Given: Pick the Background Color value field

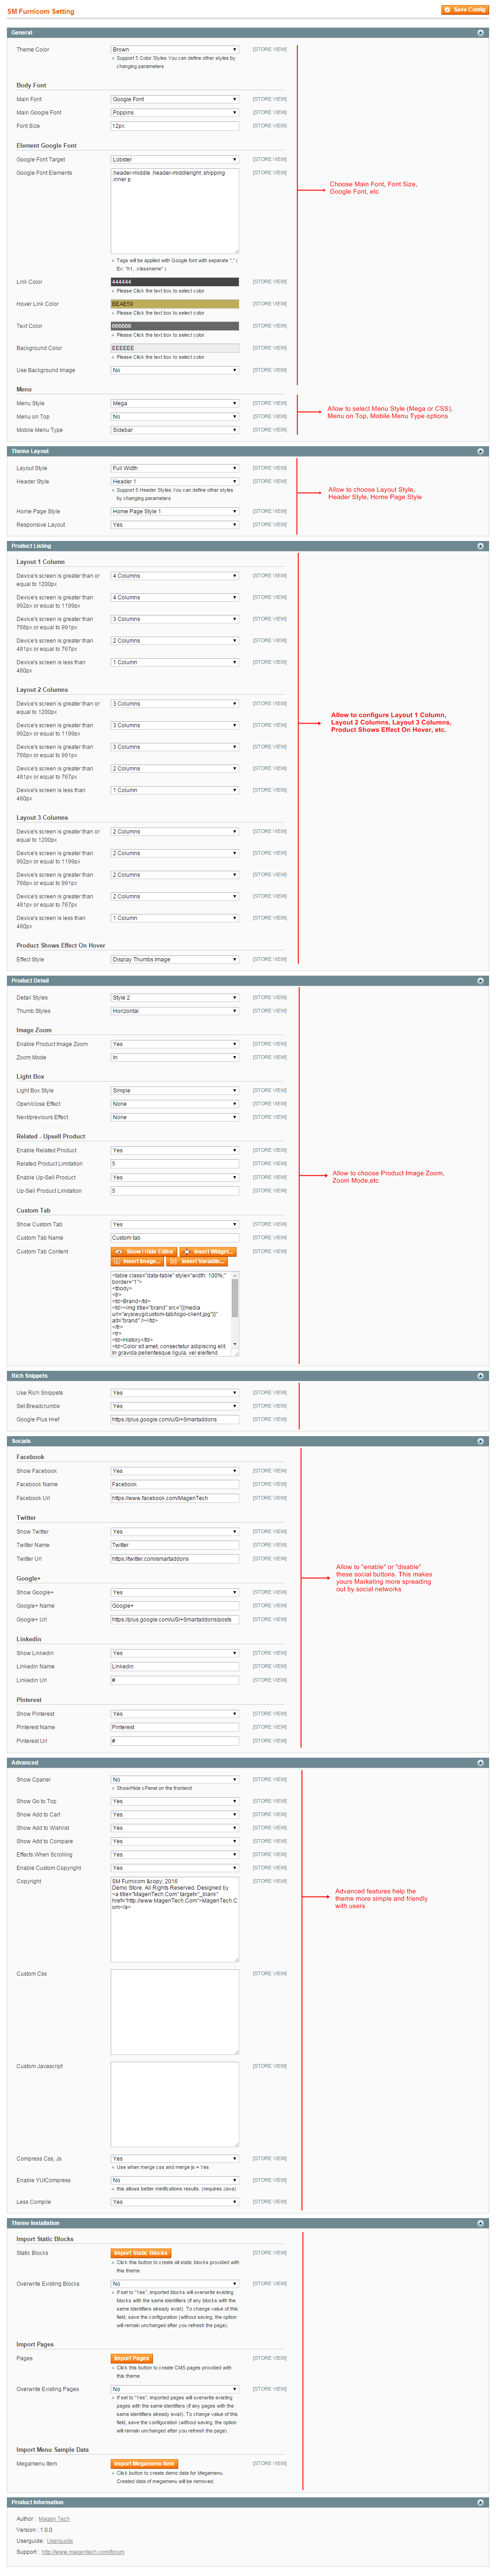Looking at the screenshot, I should pyautogui.click(x=175, y=348).
